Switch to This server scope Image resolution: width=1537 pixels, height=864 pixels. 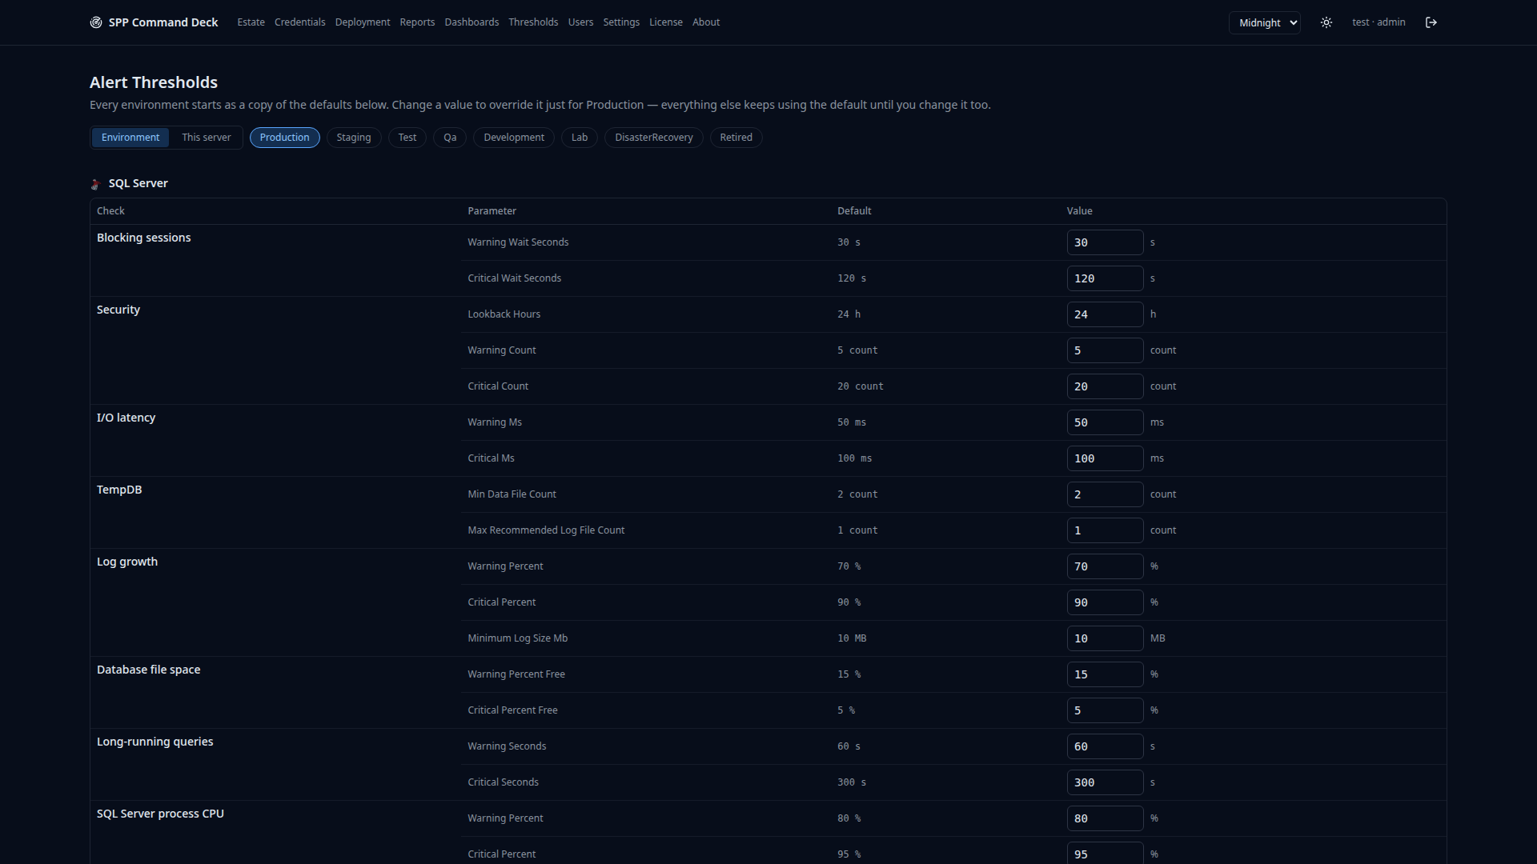click(206, 138)
